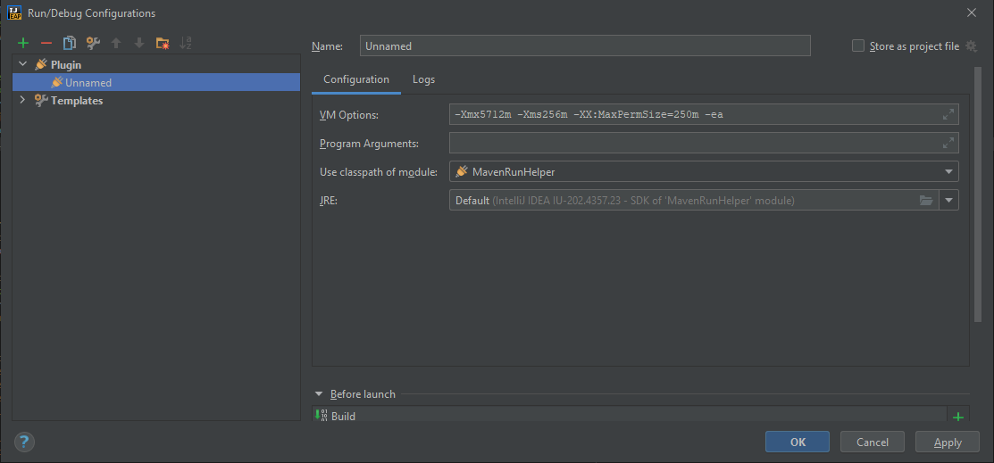This screenshot has height=463, width=994.
Task: Click the Cancel button
Action: 873,442
